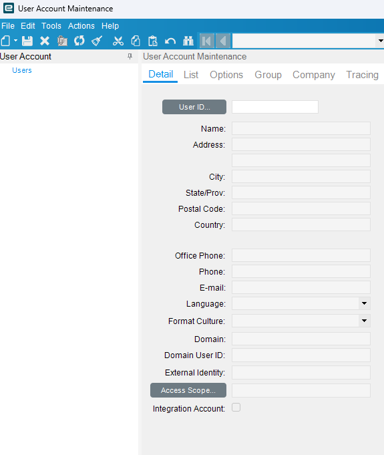Screen dimensions: 384x455
Task: Click the Clear broom icon
Action: pyautogui.click(x=97, y=41)
